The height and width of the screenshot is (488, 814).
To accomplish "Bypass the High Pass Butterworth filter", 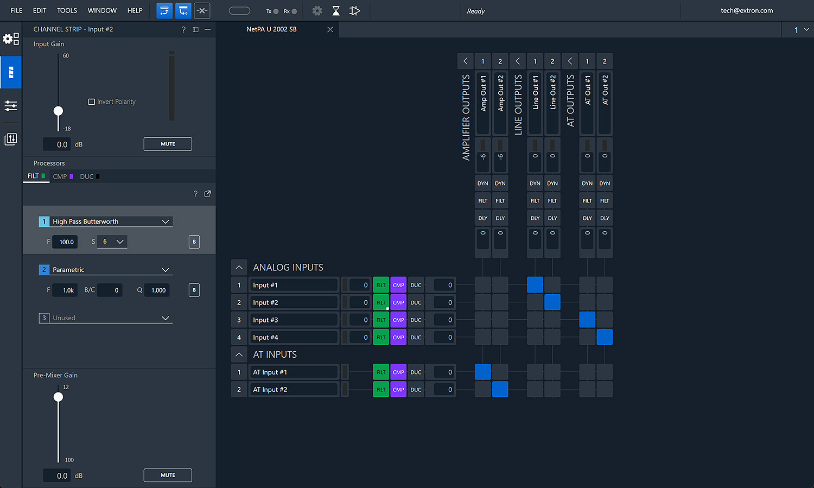I will point(194,242).
